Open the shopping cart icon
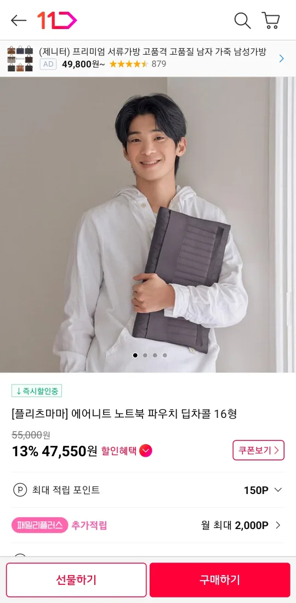The image size is (296, 603). pyautogui.click(x=271, y=20)
